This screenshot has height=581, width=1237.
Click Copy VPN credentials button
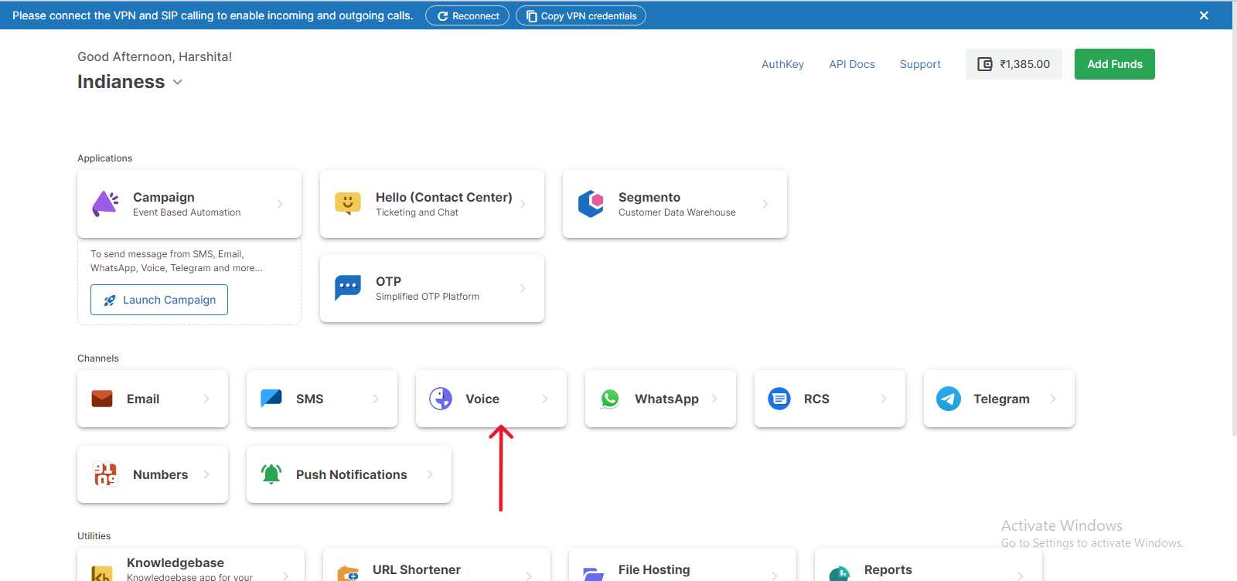[581, 15]
